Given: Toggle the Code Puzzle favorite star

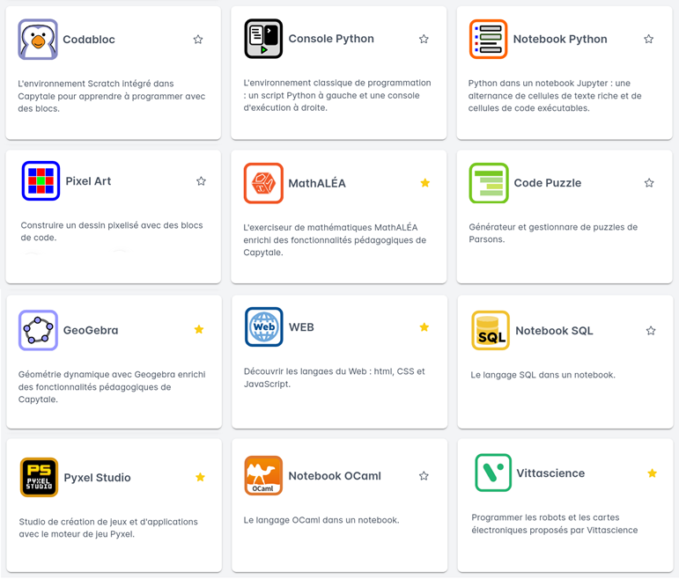Looking at the screenshot, I should tap(649, 183).
